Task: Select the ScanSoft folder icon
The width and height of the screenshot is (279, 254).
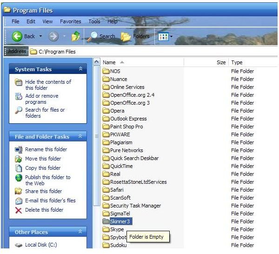Action: (x=106, y=198)
